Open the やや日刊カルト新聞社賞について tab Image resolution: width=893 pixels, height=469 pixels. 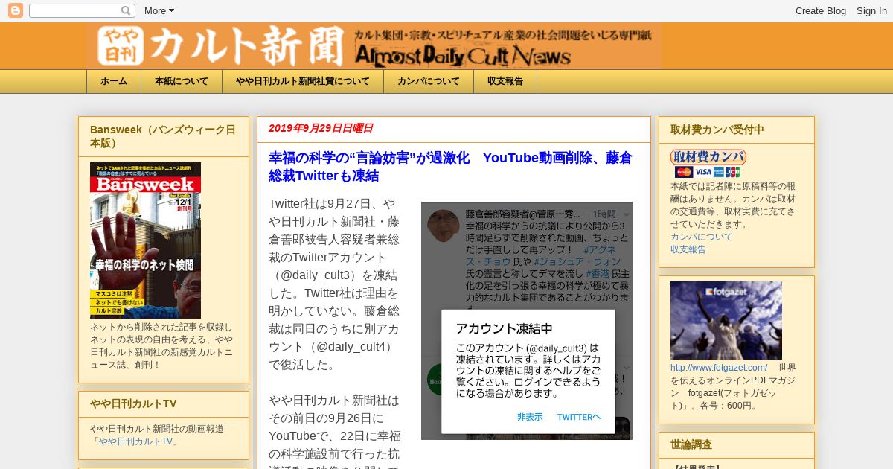[303, 81]
